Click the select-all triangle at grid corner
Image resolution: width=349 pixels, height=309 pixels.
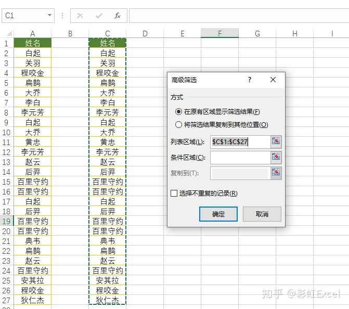click(x=9, y=34)
